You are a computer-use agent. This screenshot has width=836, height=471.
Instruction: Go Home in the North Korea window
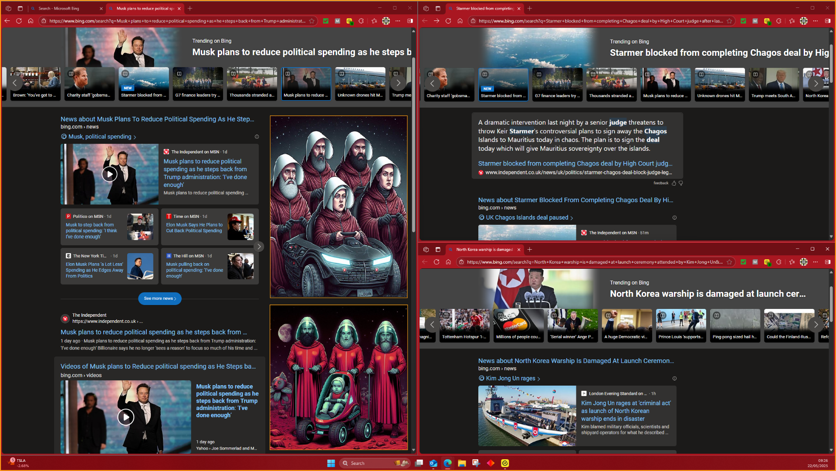pos(448,262)
